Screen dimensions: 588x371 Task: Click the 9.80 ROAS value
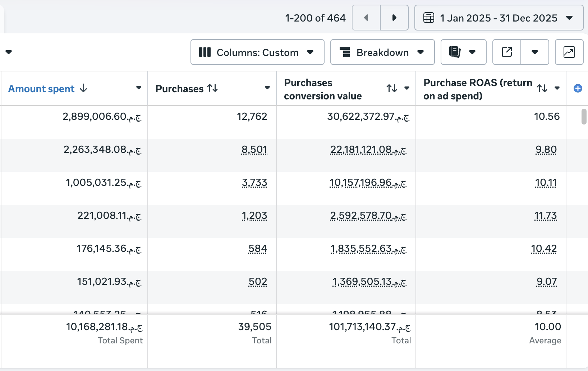546,149
